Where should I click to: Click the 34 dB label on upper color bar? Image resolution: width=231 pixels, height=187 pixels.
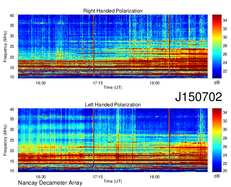tap(225, 20)
